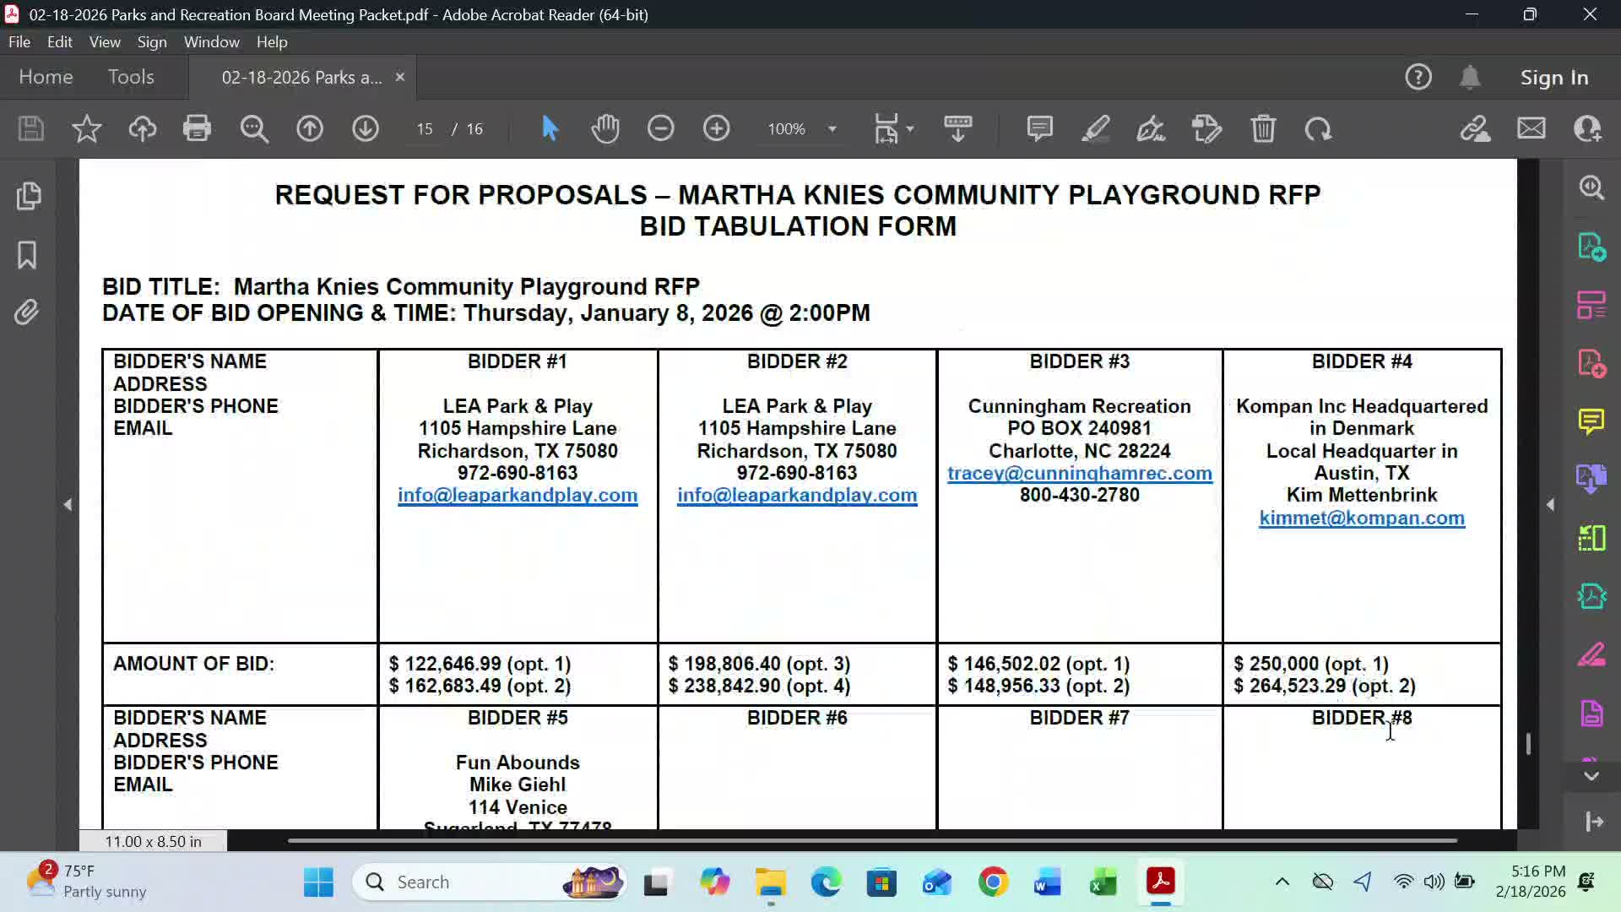1621x912 pixels.
Task: Open the Window menu
Action: (211, 41)
